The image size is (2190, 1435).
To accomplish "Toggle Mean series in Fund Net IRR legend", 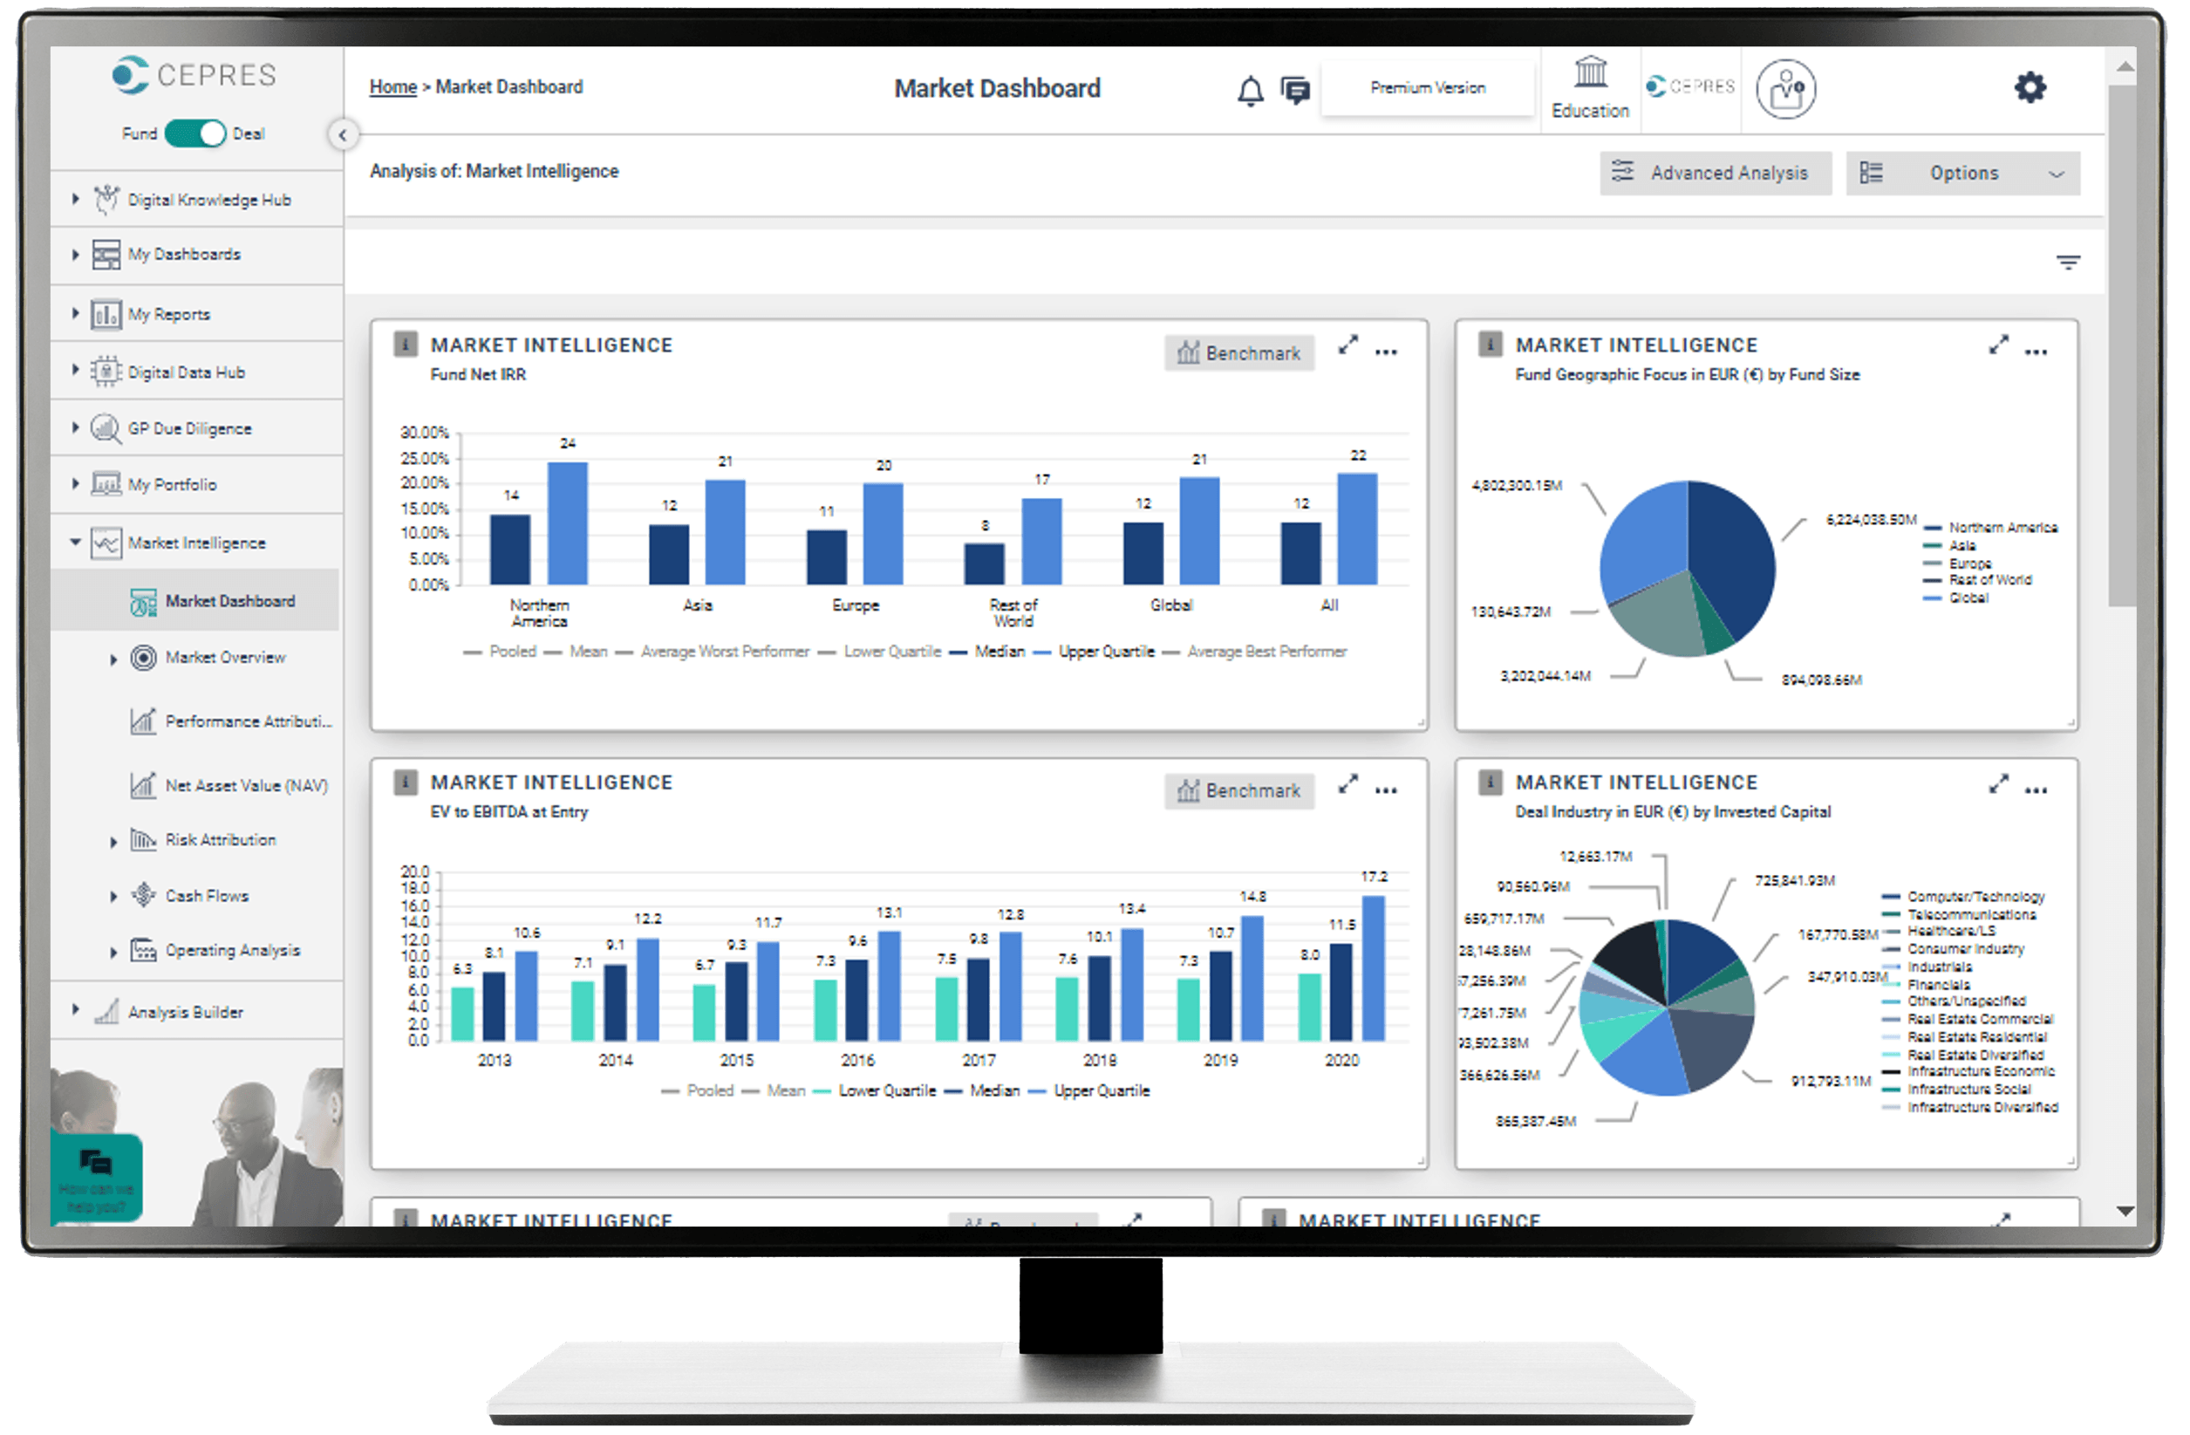I will point(576,652).
